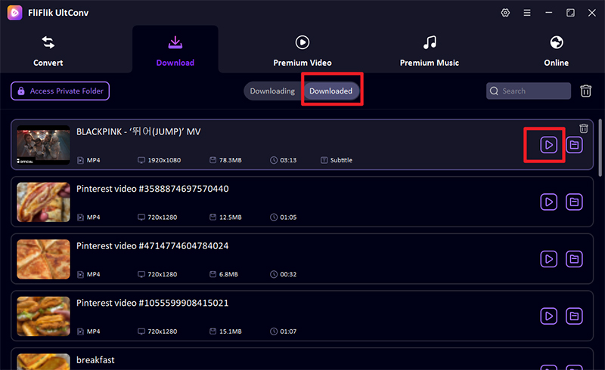This screenshot has height=370, width=605.
Task: Click the search magnifier icon
Action: (494, 91)
